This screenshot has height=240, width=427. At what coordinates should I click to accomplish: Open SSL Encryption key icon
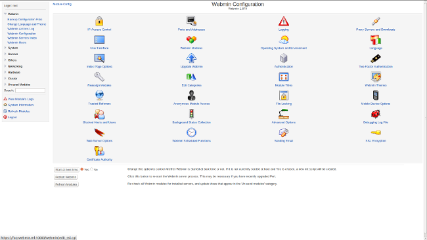[x=376, y=132]
